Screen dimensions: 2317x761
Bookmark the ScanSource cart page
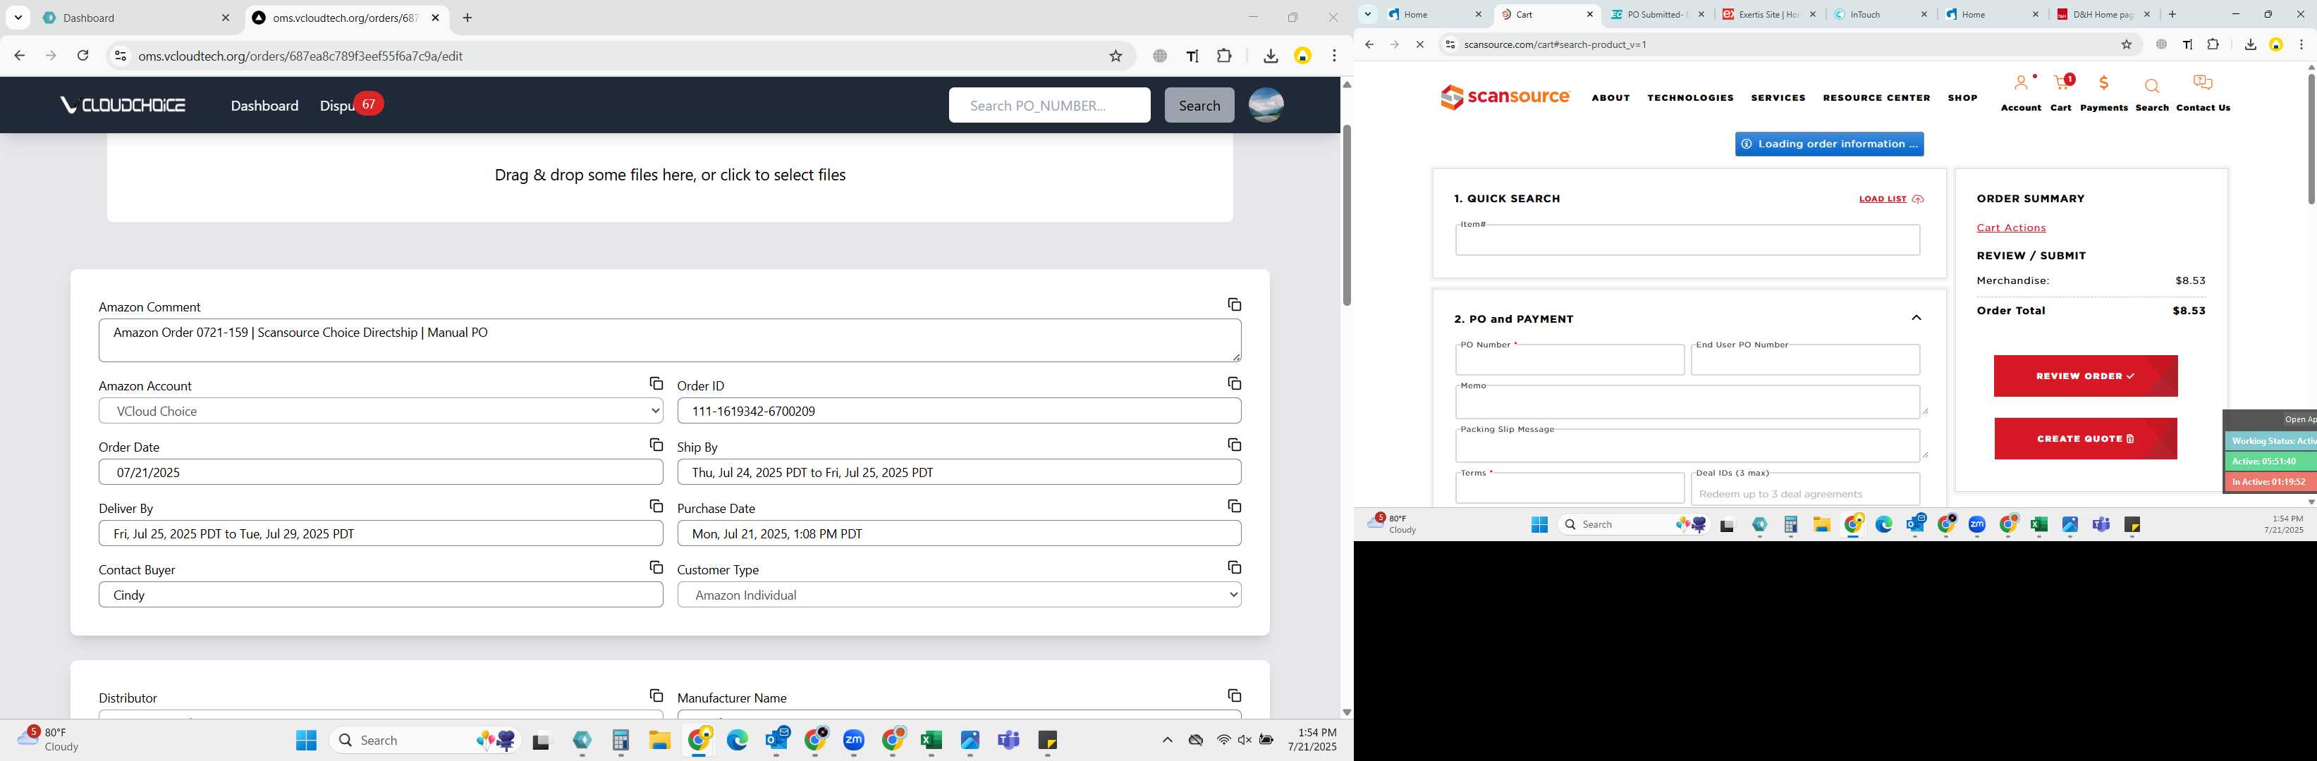click(x=2127, y=44)
